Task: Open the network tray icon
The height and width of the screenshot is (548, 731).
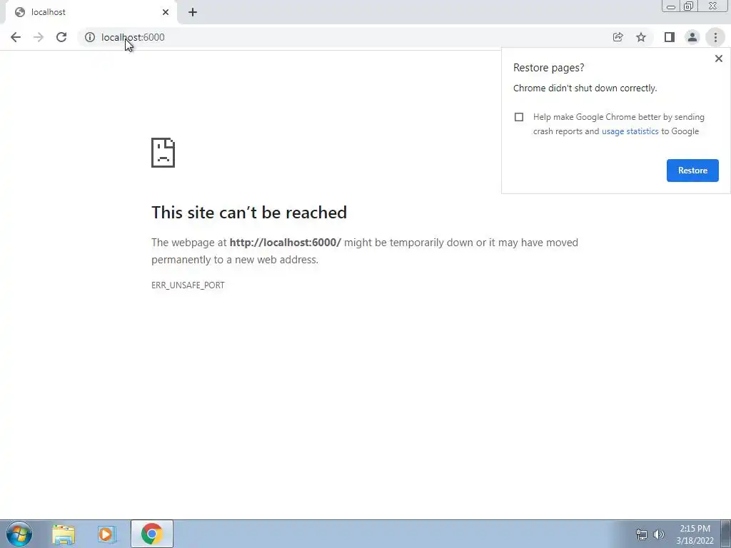Action: point(642,534)
